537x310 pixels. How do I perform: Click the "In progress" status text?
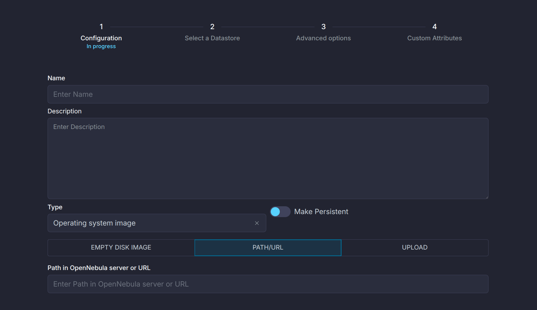[x=101, y=46]
